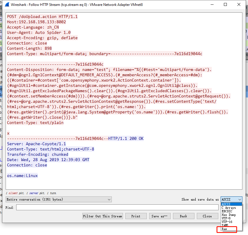Expand the Show and save data as combo box
The width and height of the screenshot is (248, 235).
(232, 199)
